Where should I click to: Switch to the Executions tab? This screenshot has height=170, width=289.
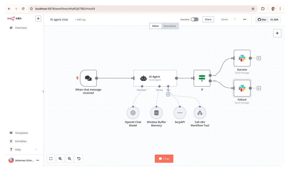coord(170,26)
